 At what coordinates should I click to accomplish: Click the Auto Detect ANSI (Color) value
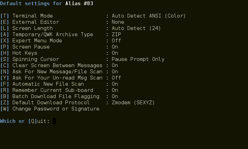149,16
